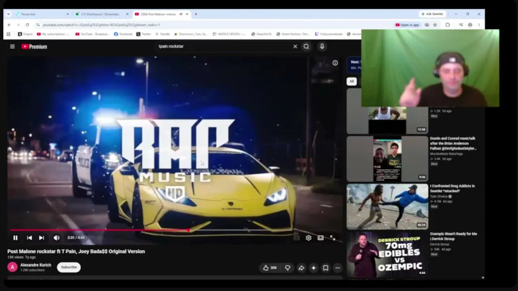Image resolution: width=518 pixels, height=291 pixels.
Task: Open a new browser tab
Action: click(196, 14)
